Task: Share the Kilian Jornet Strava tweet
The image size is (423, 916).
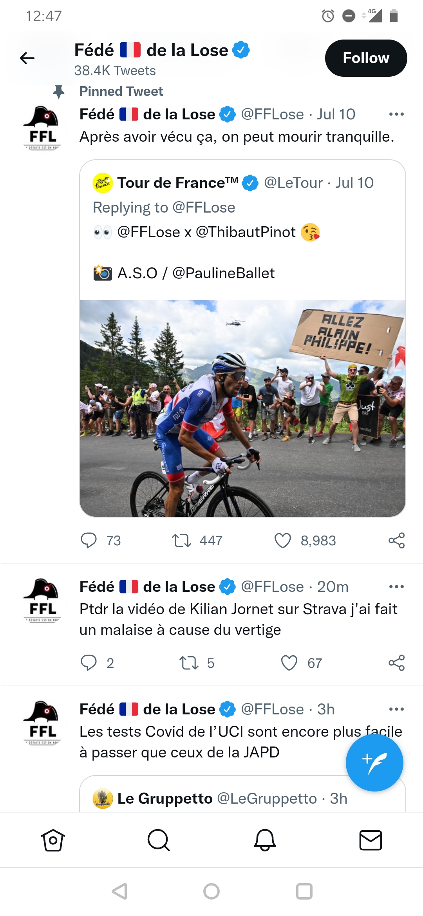Action: point(396,663)
